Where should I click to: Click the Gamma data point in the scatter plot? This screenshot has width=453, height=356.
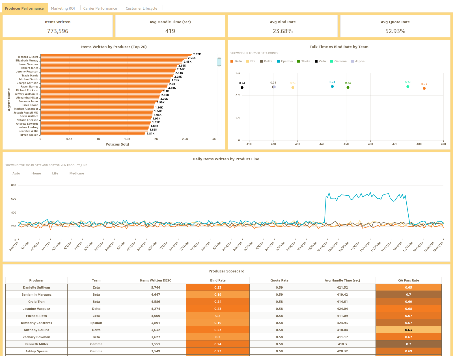(407, 87)
